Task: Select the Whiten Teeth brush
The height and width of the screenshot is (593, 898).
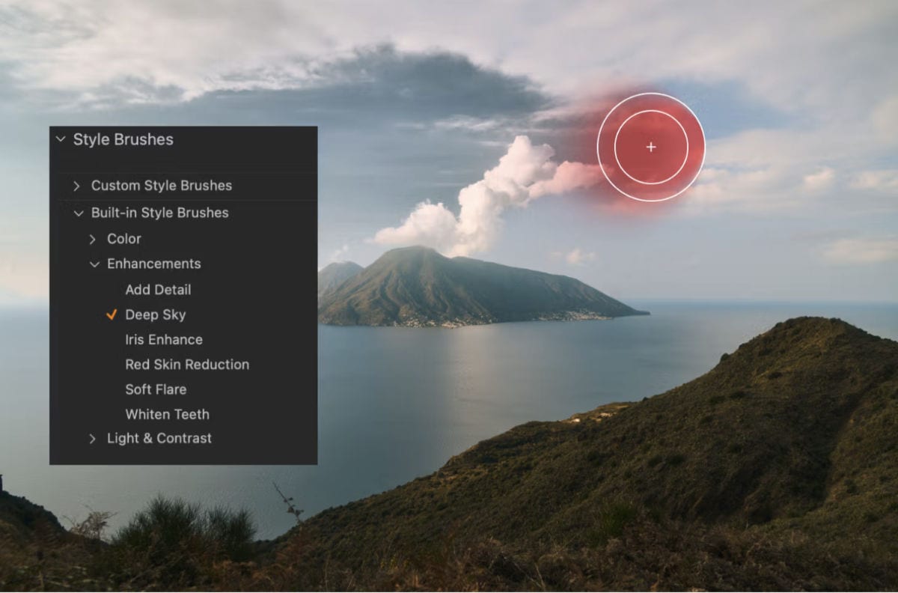Action: (167, 414)
